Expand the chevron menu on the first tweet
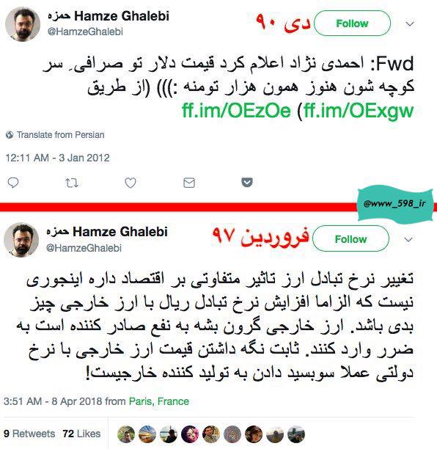The width and height of the screenshot is (437, 449). click(410, 24)
